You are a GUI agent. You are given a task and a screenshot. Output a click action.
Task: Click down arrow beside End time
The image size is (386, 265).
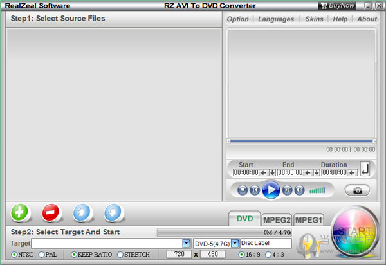click(x=317, y=172)
